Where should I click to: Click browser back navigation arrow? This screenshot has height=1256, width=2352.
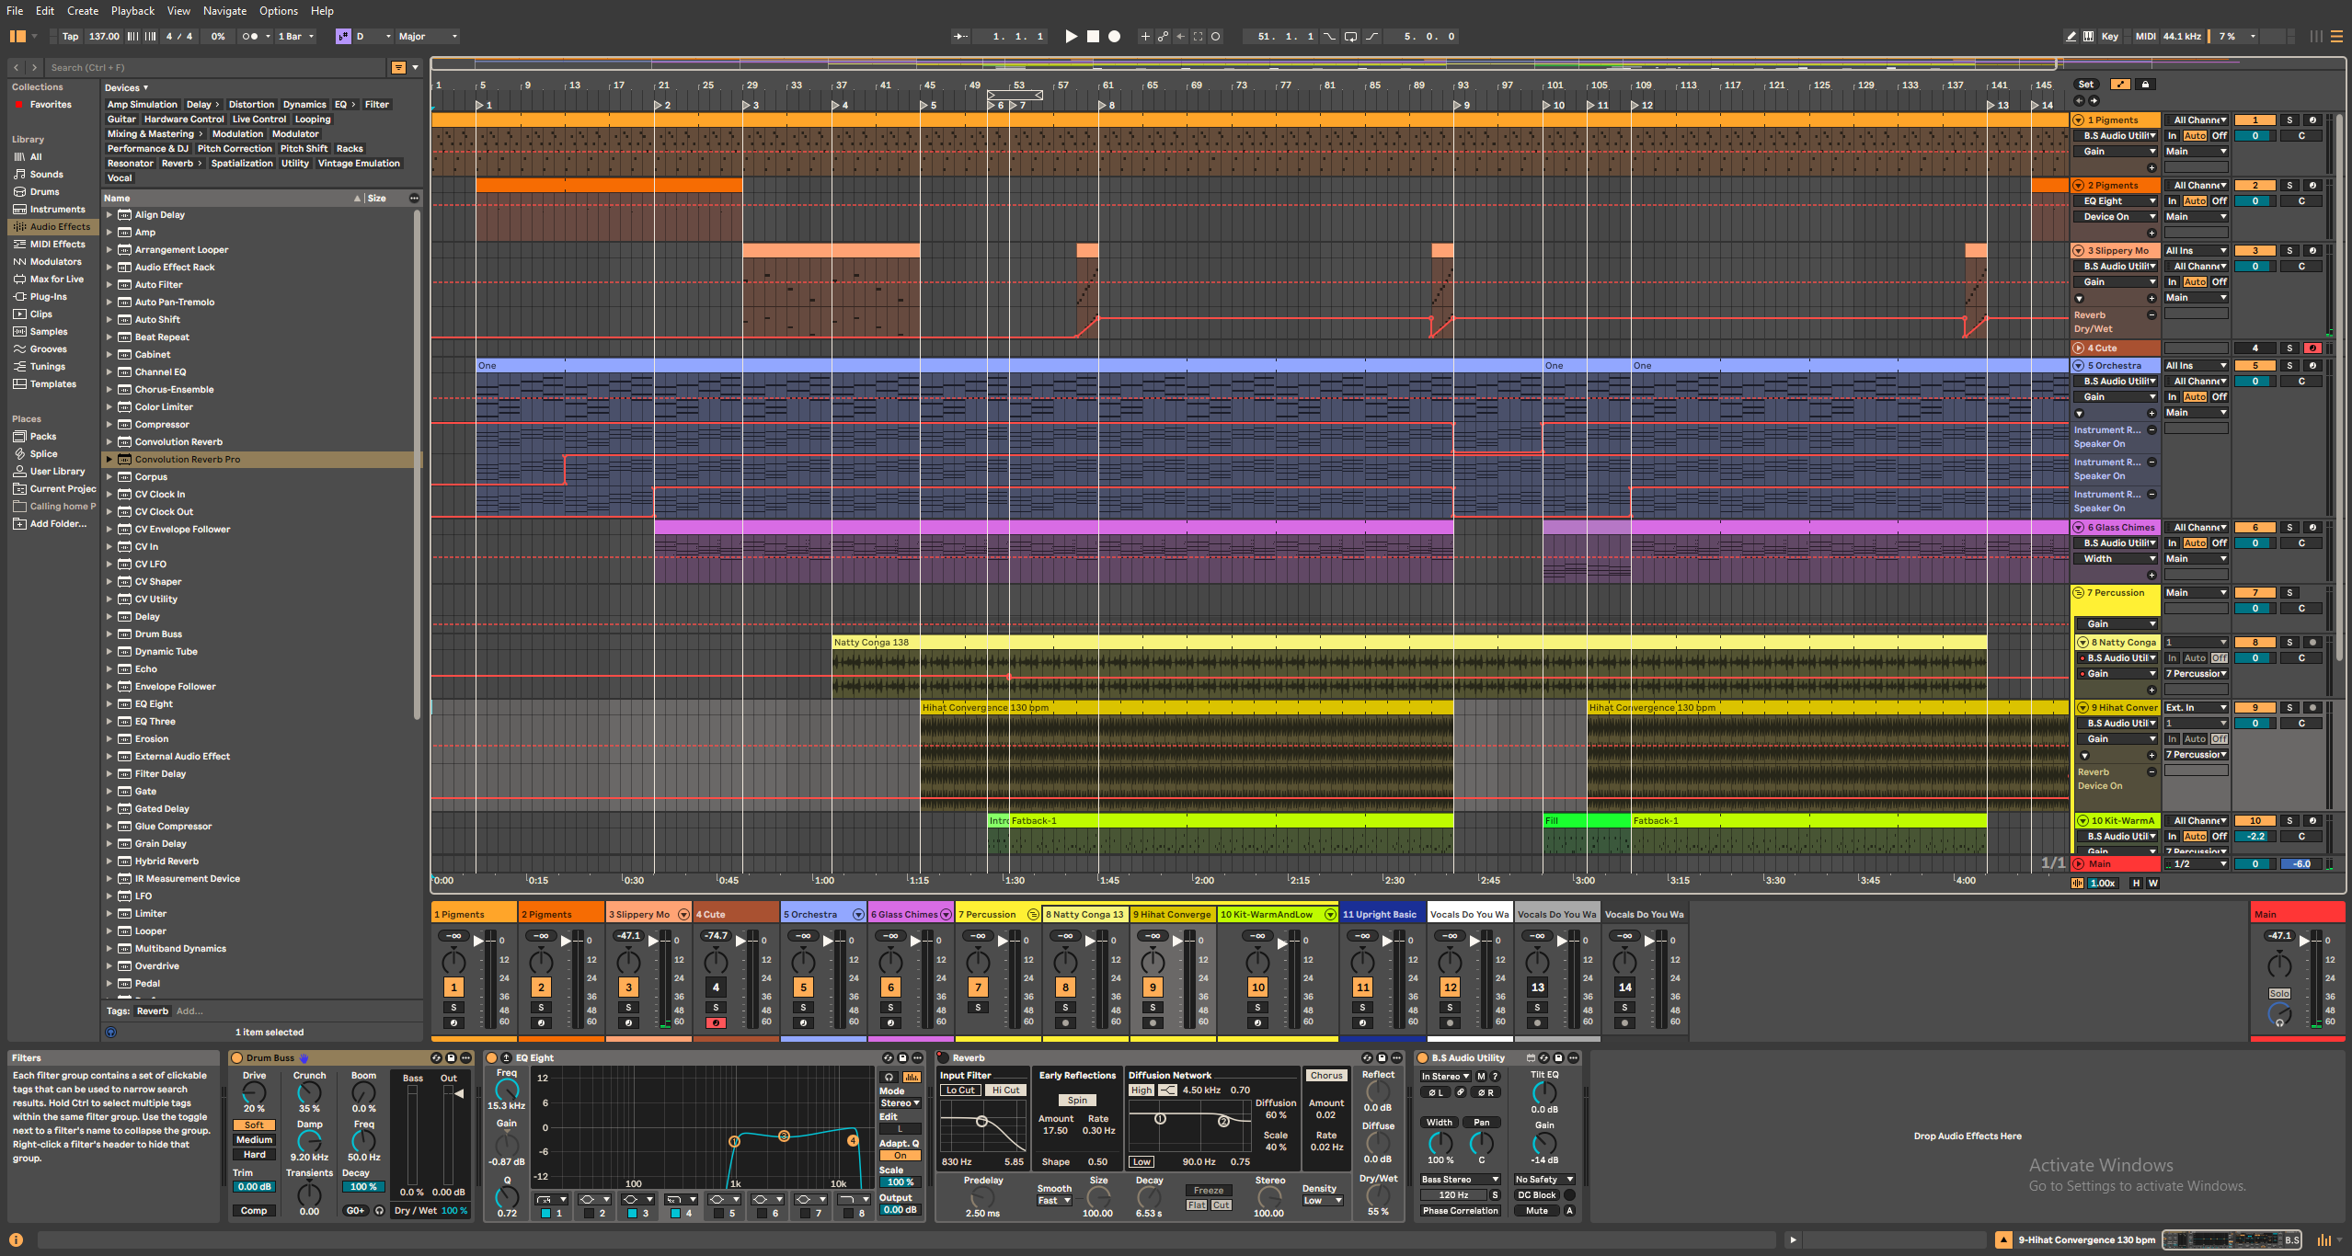coord(17,67)
